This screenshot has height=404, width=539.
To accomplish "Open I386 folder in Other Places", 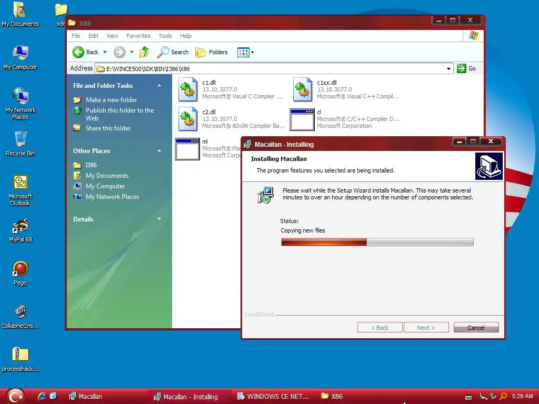I will tap(91, 165).
